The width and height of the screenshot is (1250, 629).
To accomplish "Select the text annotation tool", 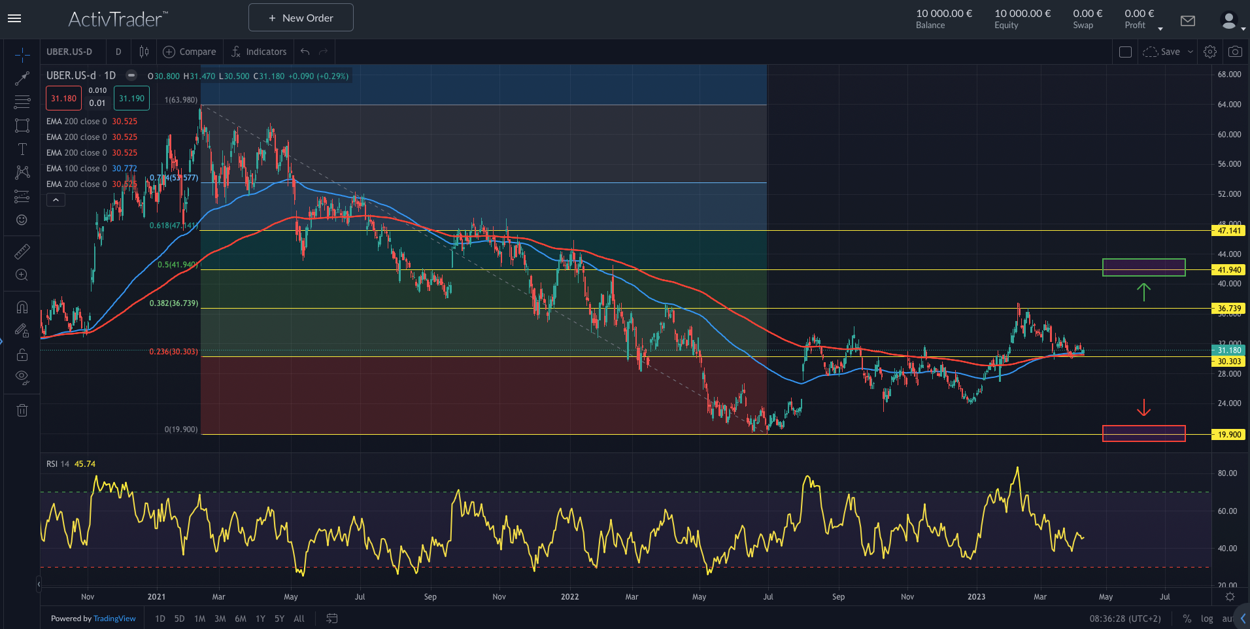I will coord(22,150).
